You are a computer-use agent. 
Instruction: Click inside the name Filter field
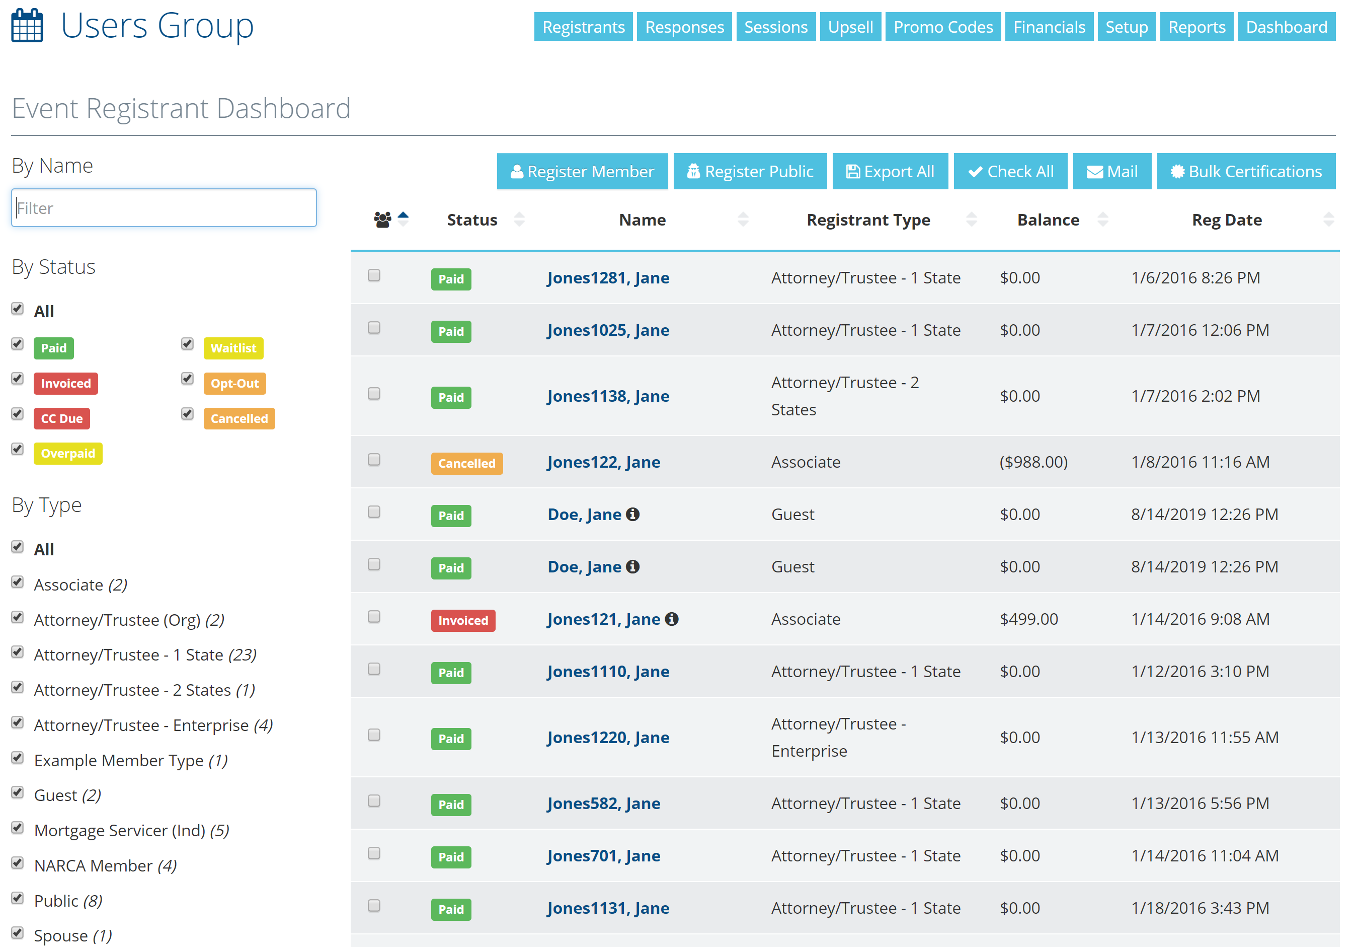pos(164,207)
